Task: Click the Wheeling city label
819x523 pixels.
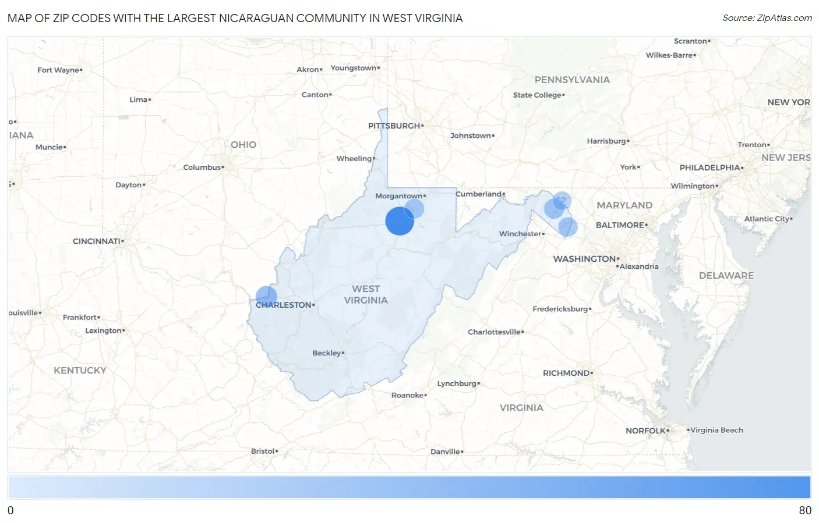Action: [354, 158]
